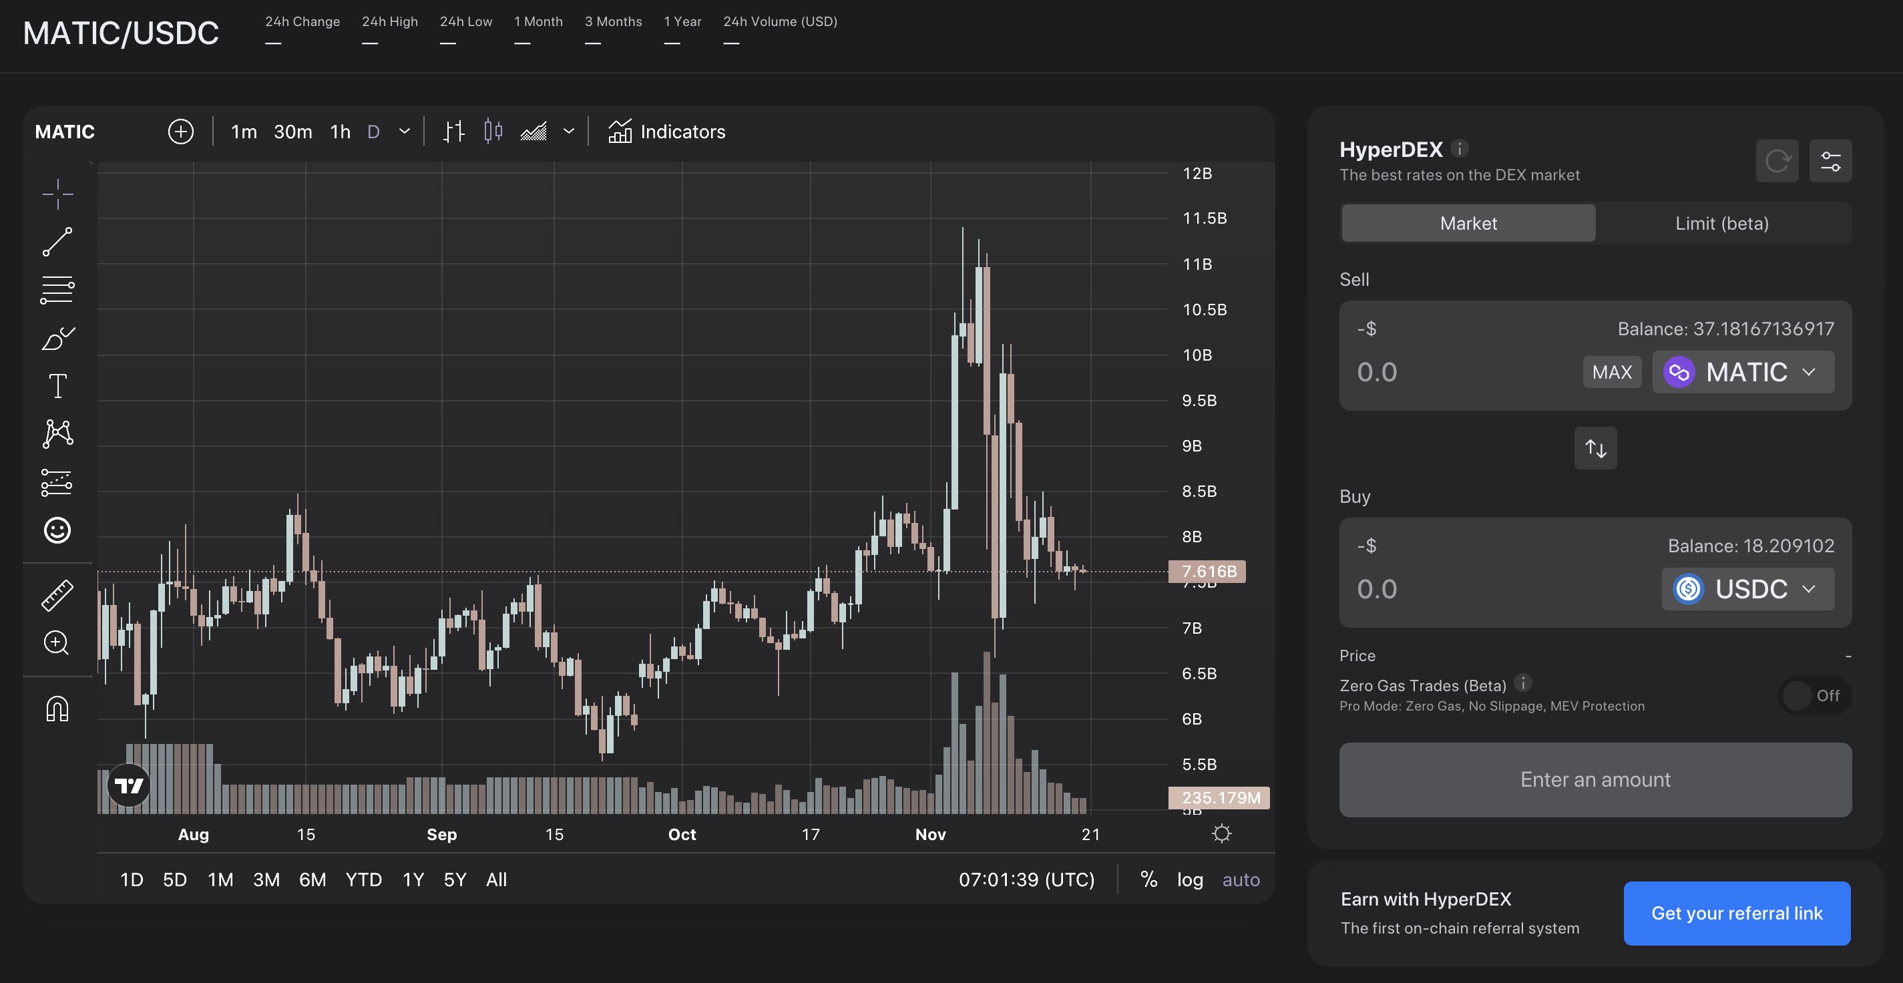Enable the magnet snap mode
Screen dimensions: 1903x983
tap(57, 709)
